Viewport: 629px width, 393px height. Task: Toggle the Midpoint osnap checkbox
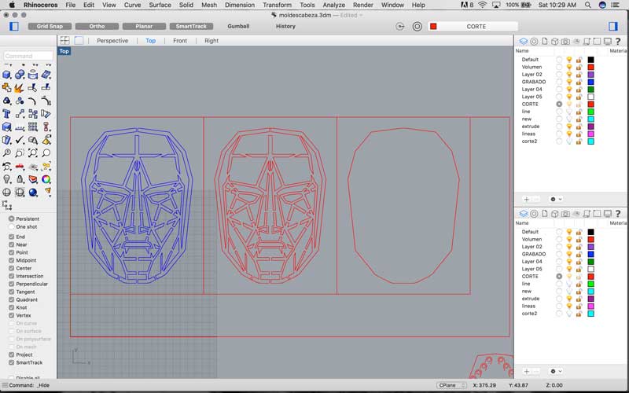coord(12,260)
